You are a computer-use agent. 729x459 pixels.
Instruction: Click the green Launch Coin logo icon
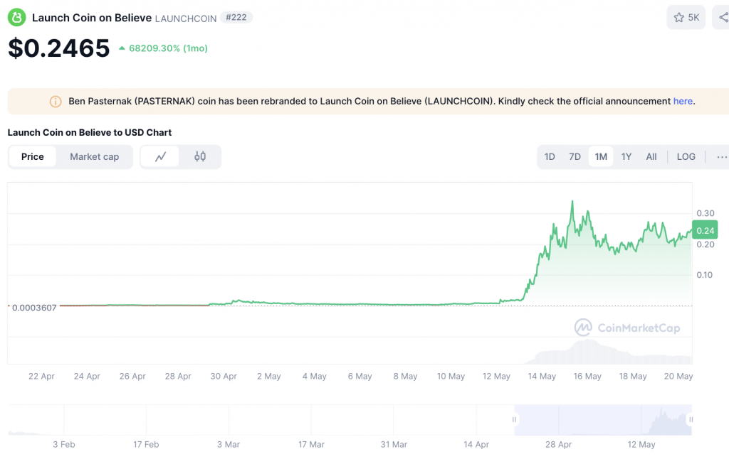(x=17, y=18)
